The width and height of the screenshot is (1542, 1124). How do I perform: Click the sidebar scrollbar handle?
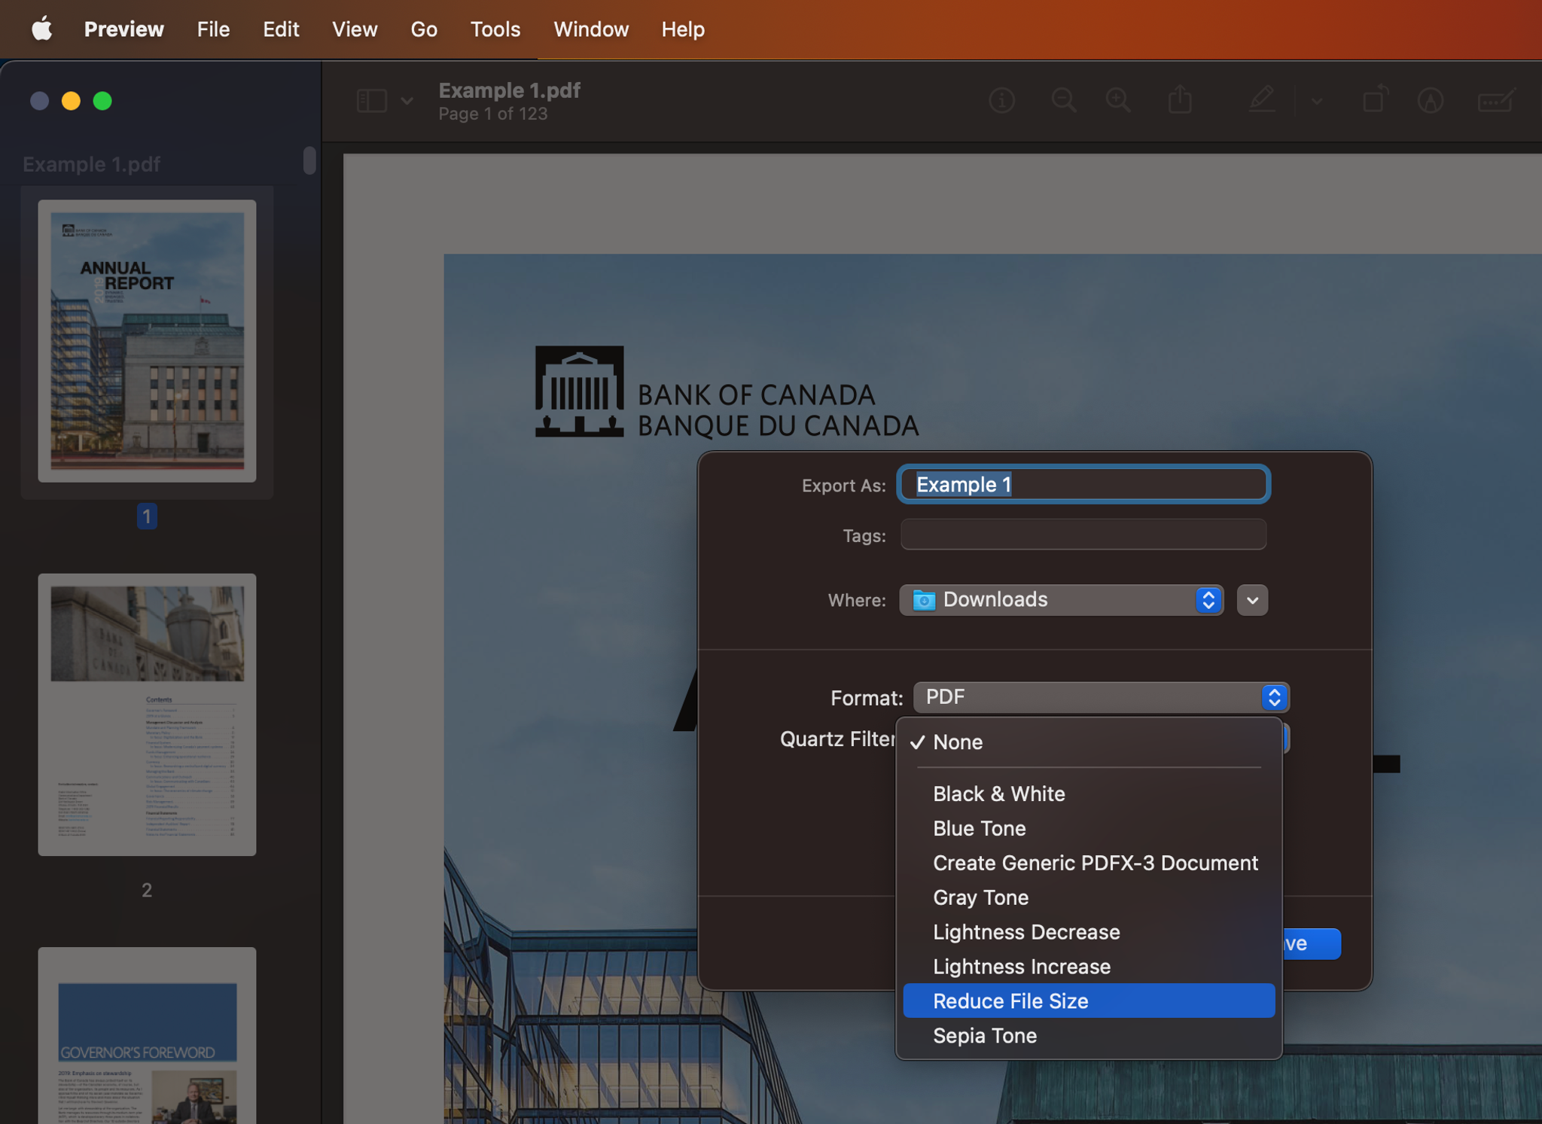(x=309, y=160)
